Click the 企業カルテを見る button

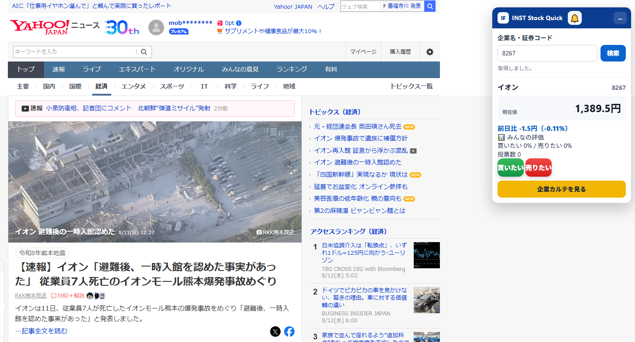pyautogui.click(x=562, y=189)
